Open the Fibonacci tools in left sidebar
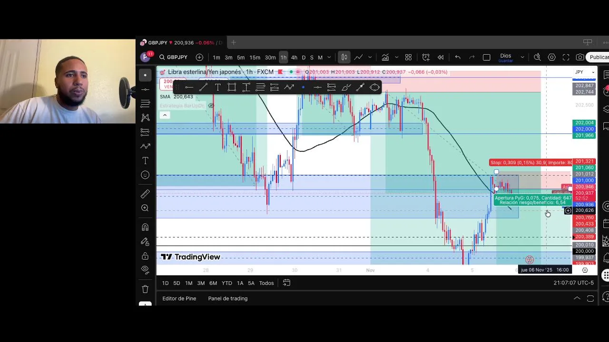Image resolution: width=609 pixels, height=342 pixels. point(145,104)
